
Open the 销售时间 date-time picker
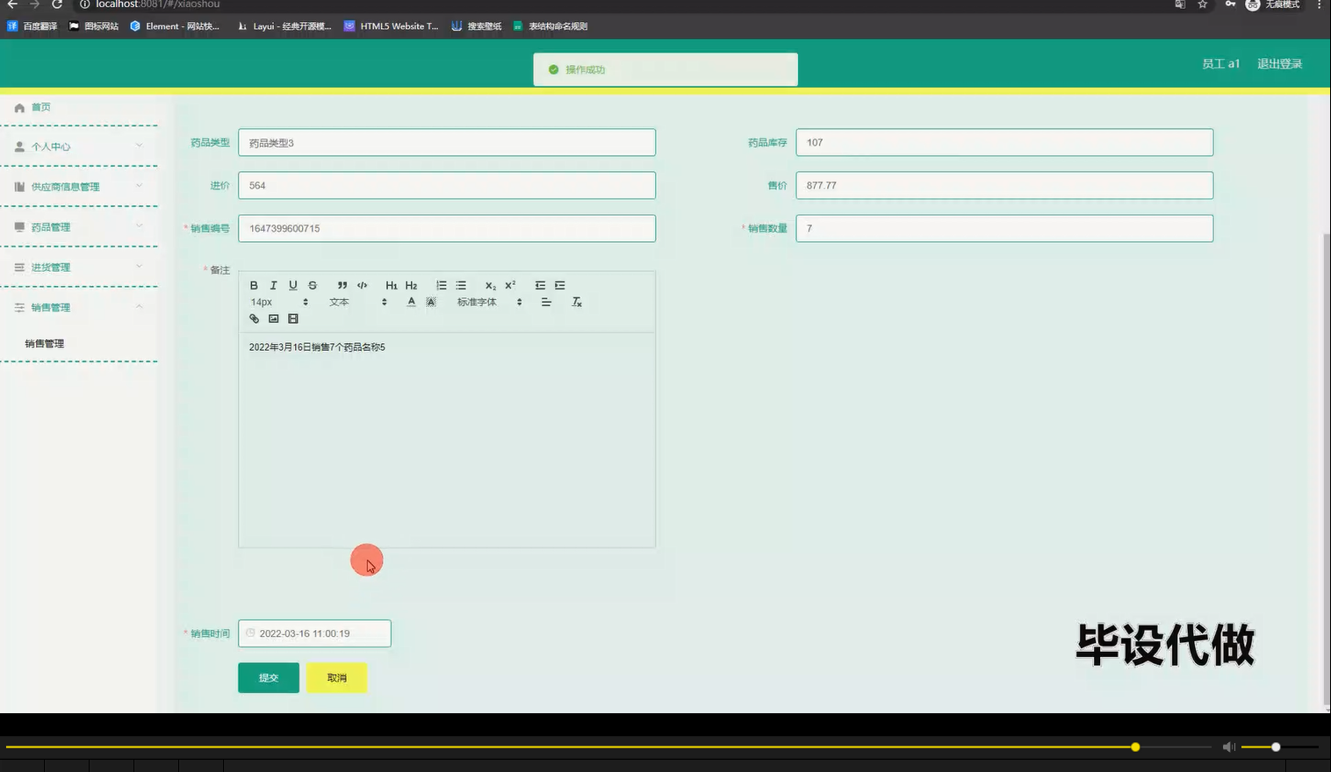click(x=314, y=633)
